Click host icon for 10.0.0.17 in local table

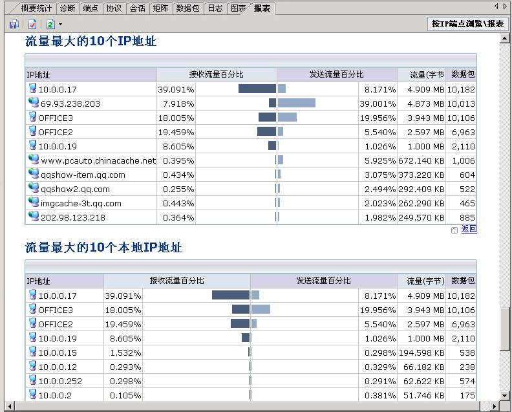pyautogui.click(x=33, y=295)
